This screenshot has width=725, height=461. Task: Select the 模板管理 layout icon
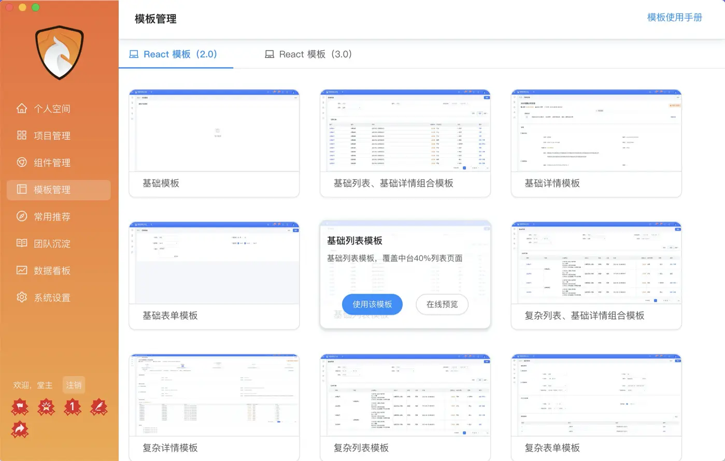pyautogui.click(x=22, y=189)
